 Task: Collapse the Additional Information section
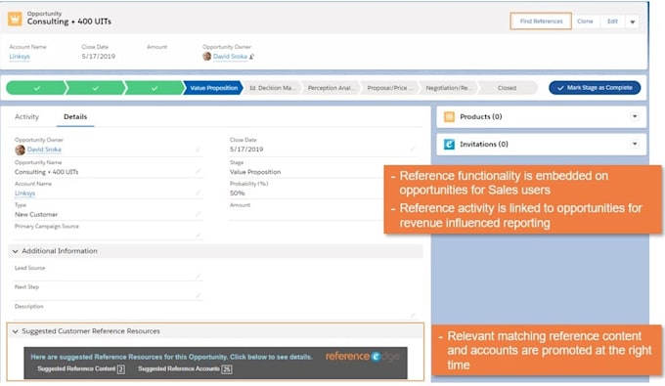tap(16, 251)
